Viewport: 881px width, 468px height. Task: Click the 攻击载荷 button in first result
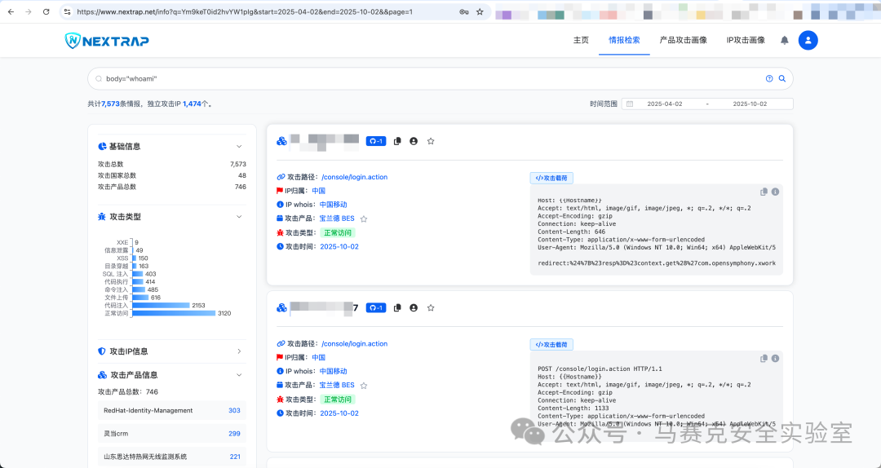(x=551, y=178)
